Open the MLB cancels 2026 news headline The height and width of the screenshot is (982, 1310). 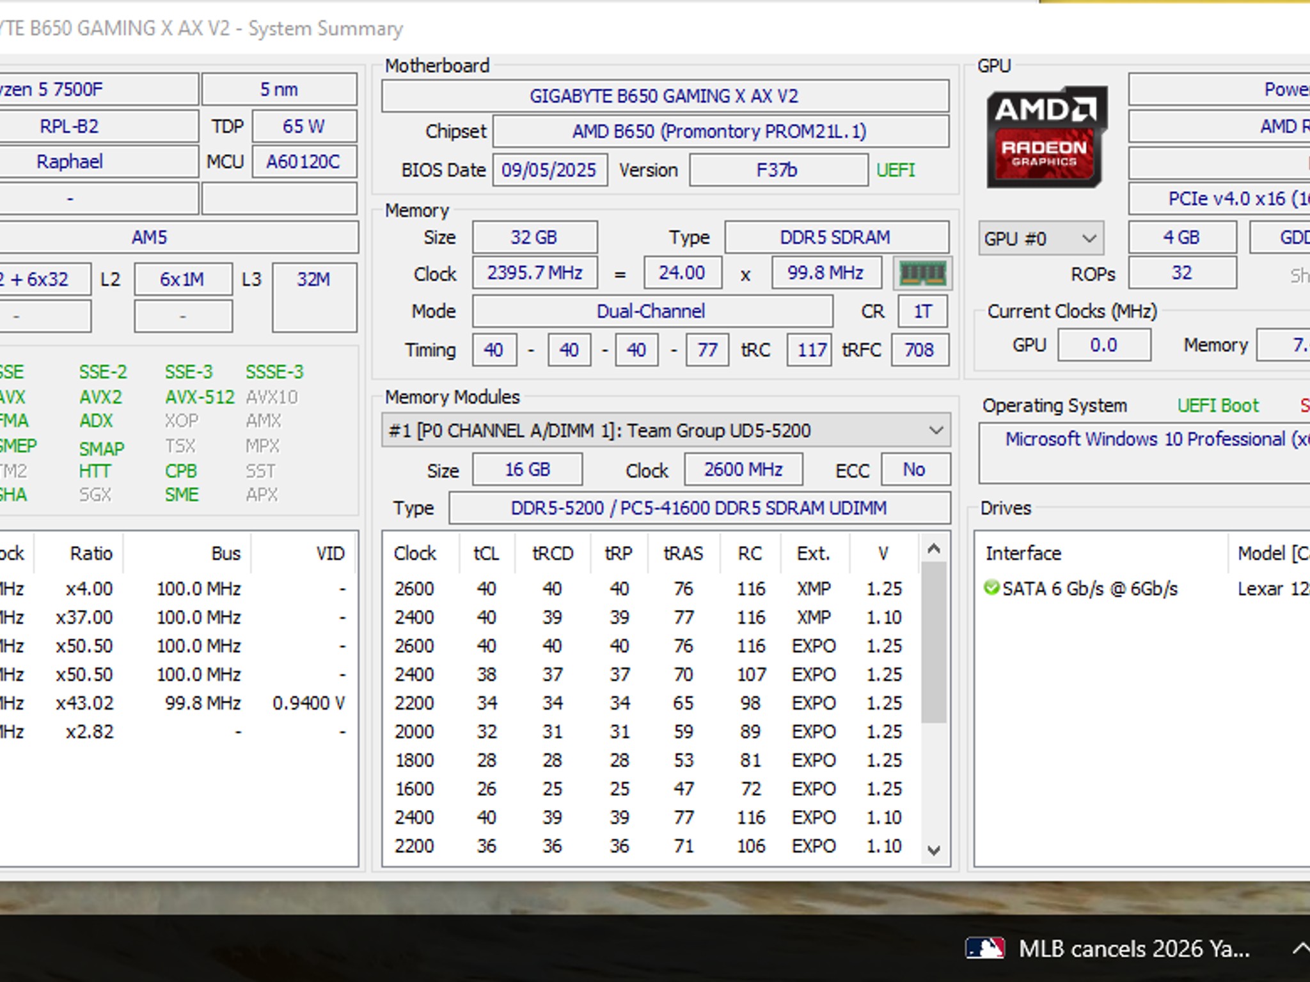point(1134,948)
